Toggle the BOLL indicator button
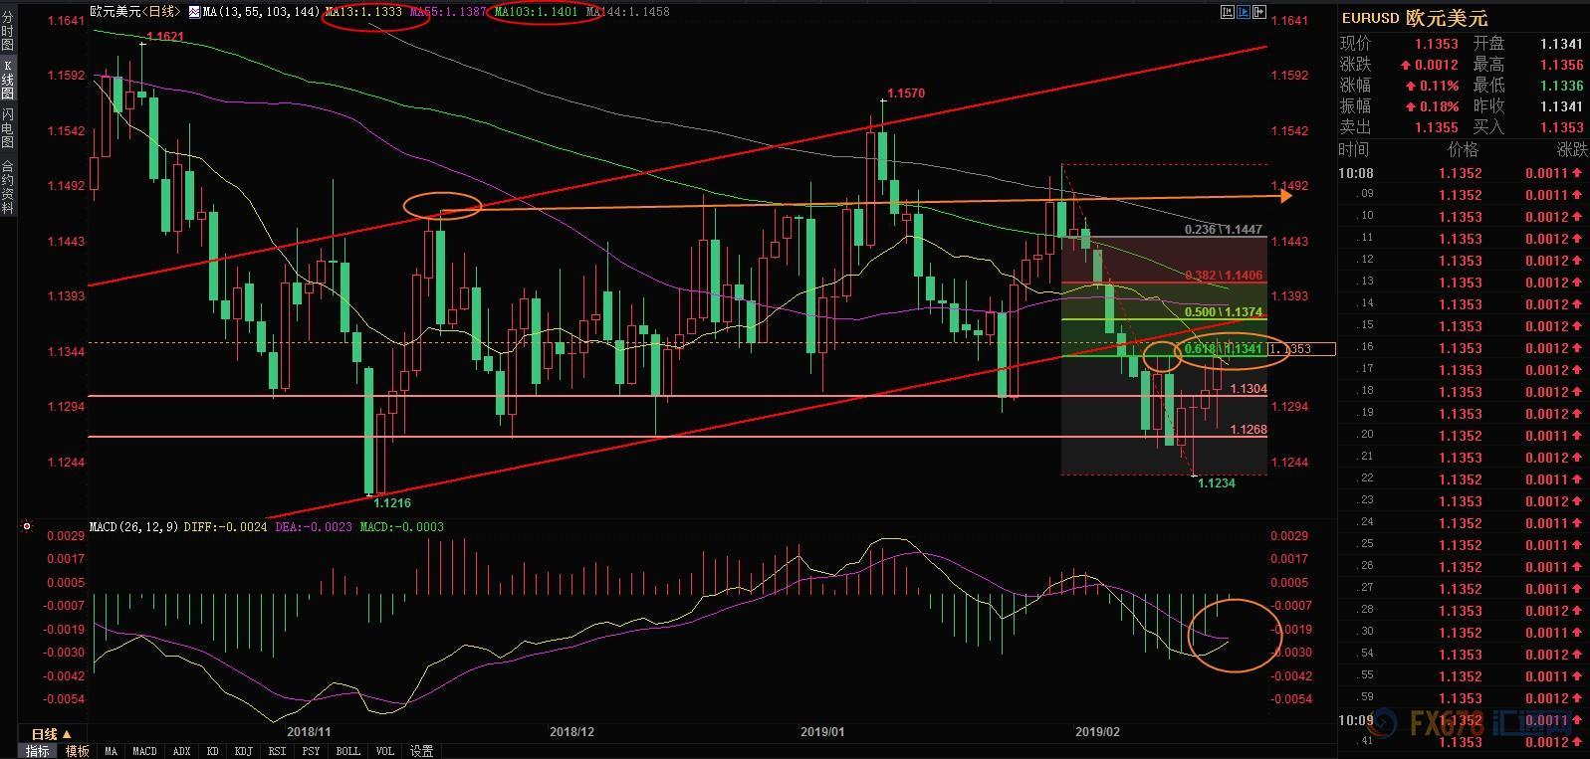The image size is (1590, 759). point(347,751)
